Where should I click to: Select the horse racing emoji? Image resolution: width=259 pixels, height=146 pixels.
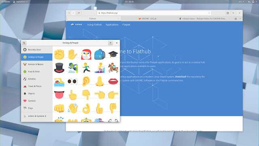tap(113, 68)
